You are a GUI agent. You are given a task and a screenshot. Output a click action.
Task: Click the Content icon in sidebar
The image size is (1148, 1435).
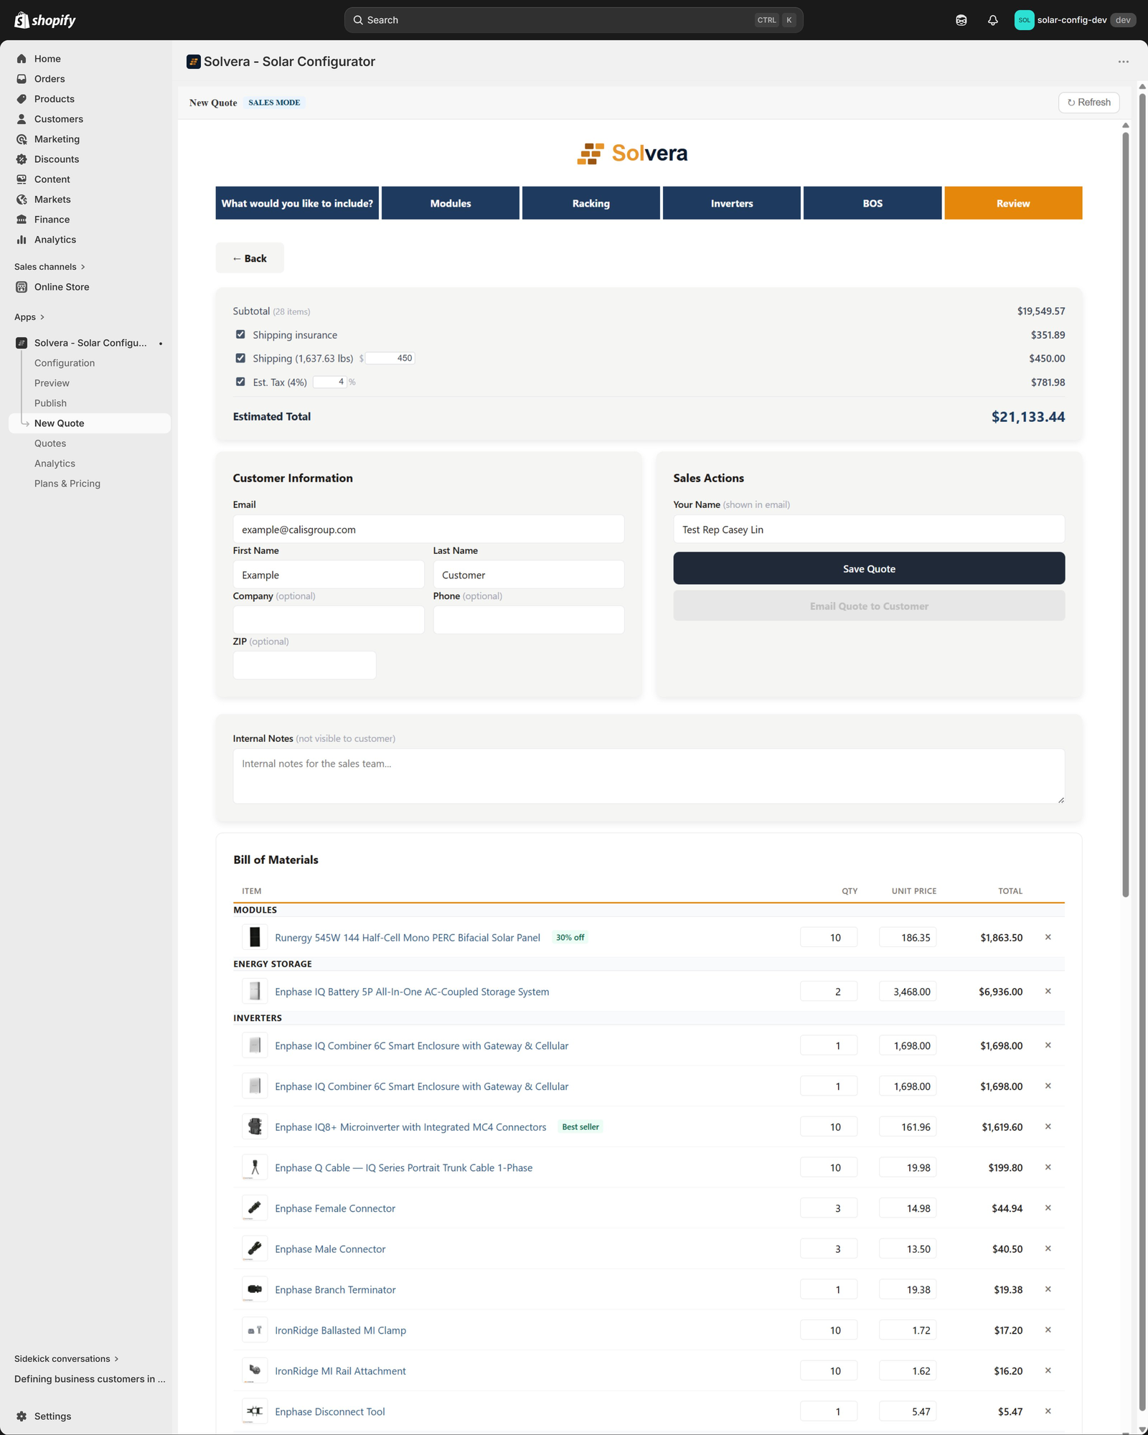[x=22, y=179]
